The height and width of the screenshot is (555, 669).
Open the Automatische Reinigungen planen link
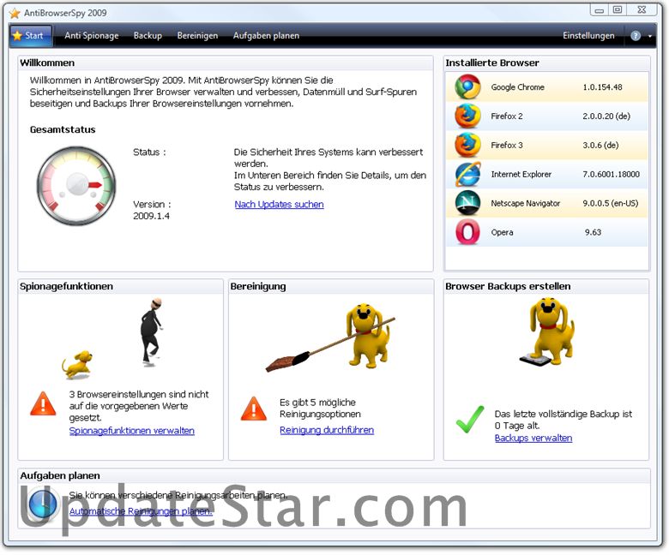click(x=141, y=511)
